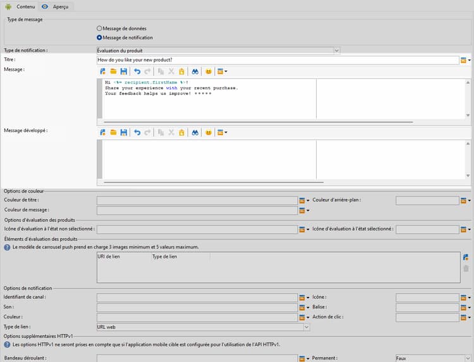Open personalization menu for selected evaluation icon
474x362 pixels.
466,230
